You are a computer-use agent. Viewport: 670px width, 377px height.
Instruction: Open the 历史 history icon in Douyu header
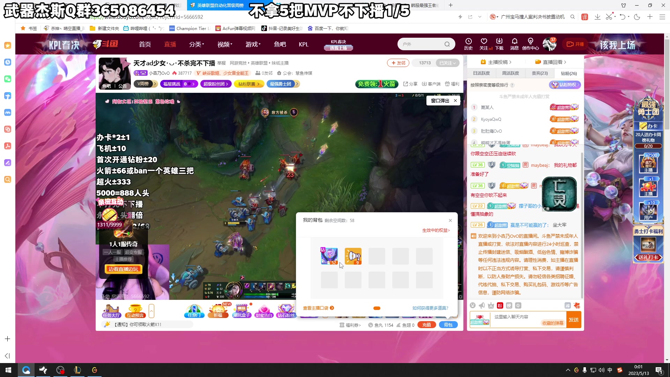[468, 44]
